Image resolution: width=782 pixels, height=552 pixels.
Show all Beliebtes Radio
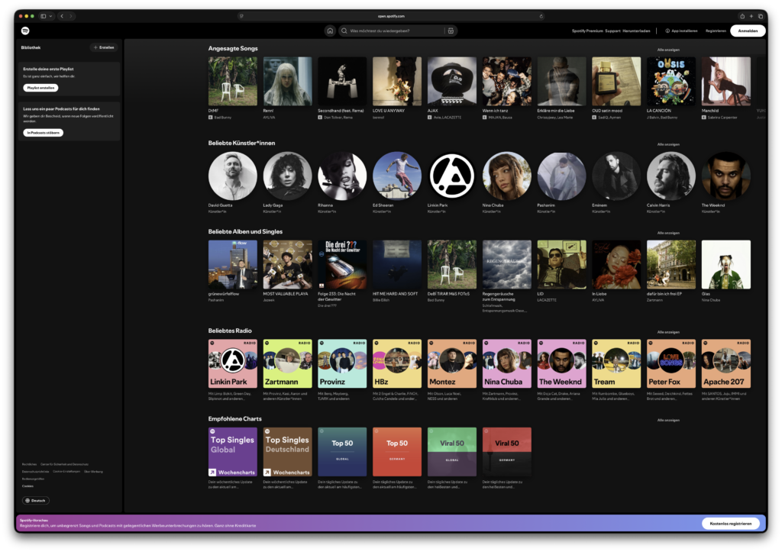coord(668,332)
